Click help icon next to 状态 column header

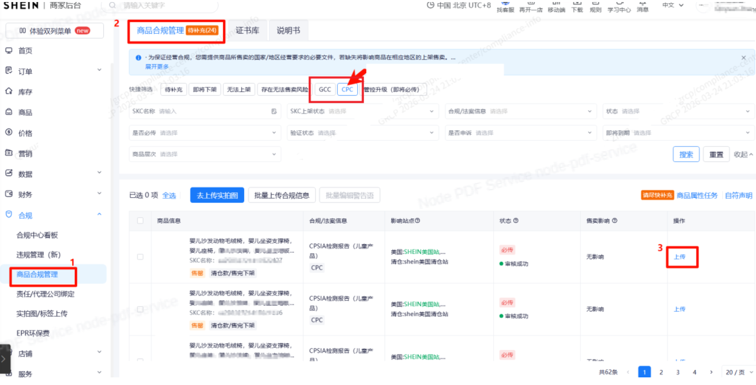[x=516, y=221]
